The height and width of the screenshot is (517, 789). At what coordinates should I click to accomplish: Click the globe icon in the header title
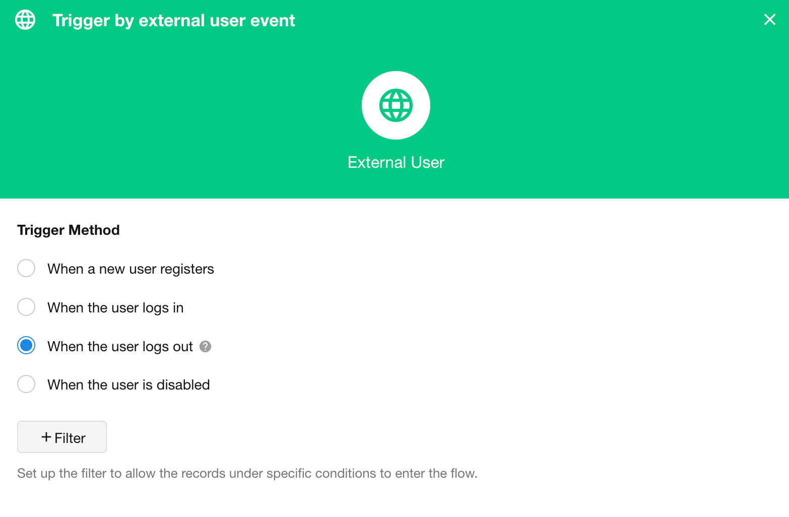click(25, 20)
